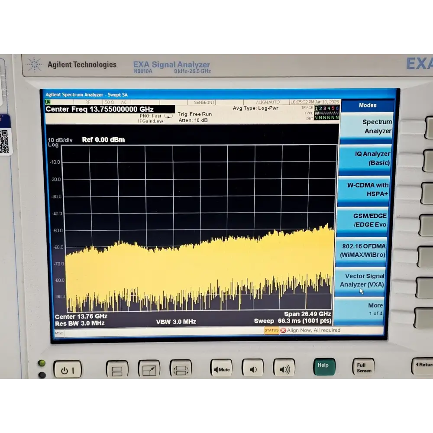Push the hardware softkey beside GSM/EDGE
The image size is (433, 433).
426,225
